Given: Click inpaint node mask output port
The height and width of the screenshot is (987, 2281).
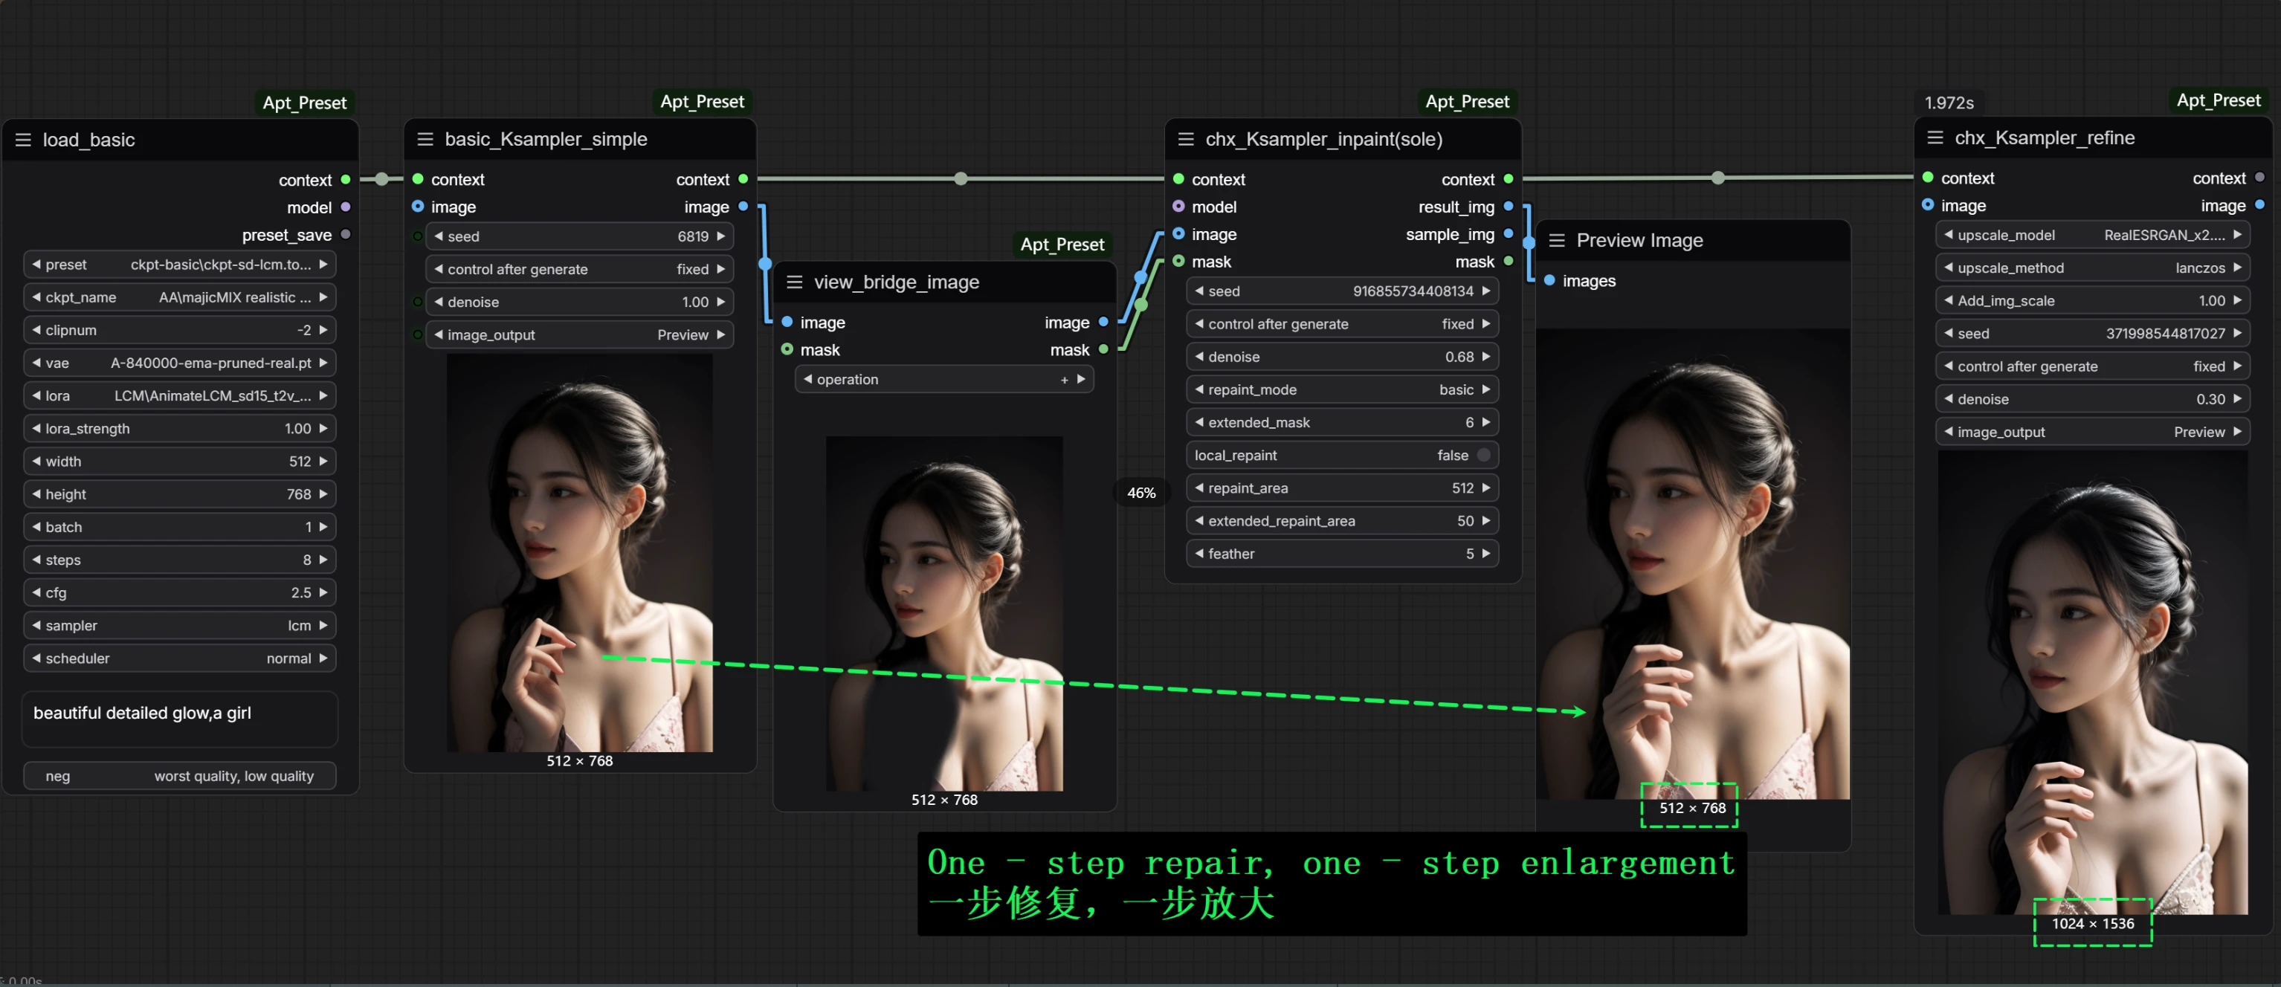Looking at the screenshot, I should 1508,261.
